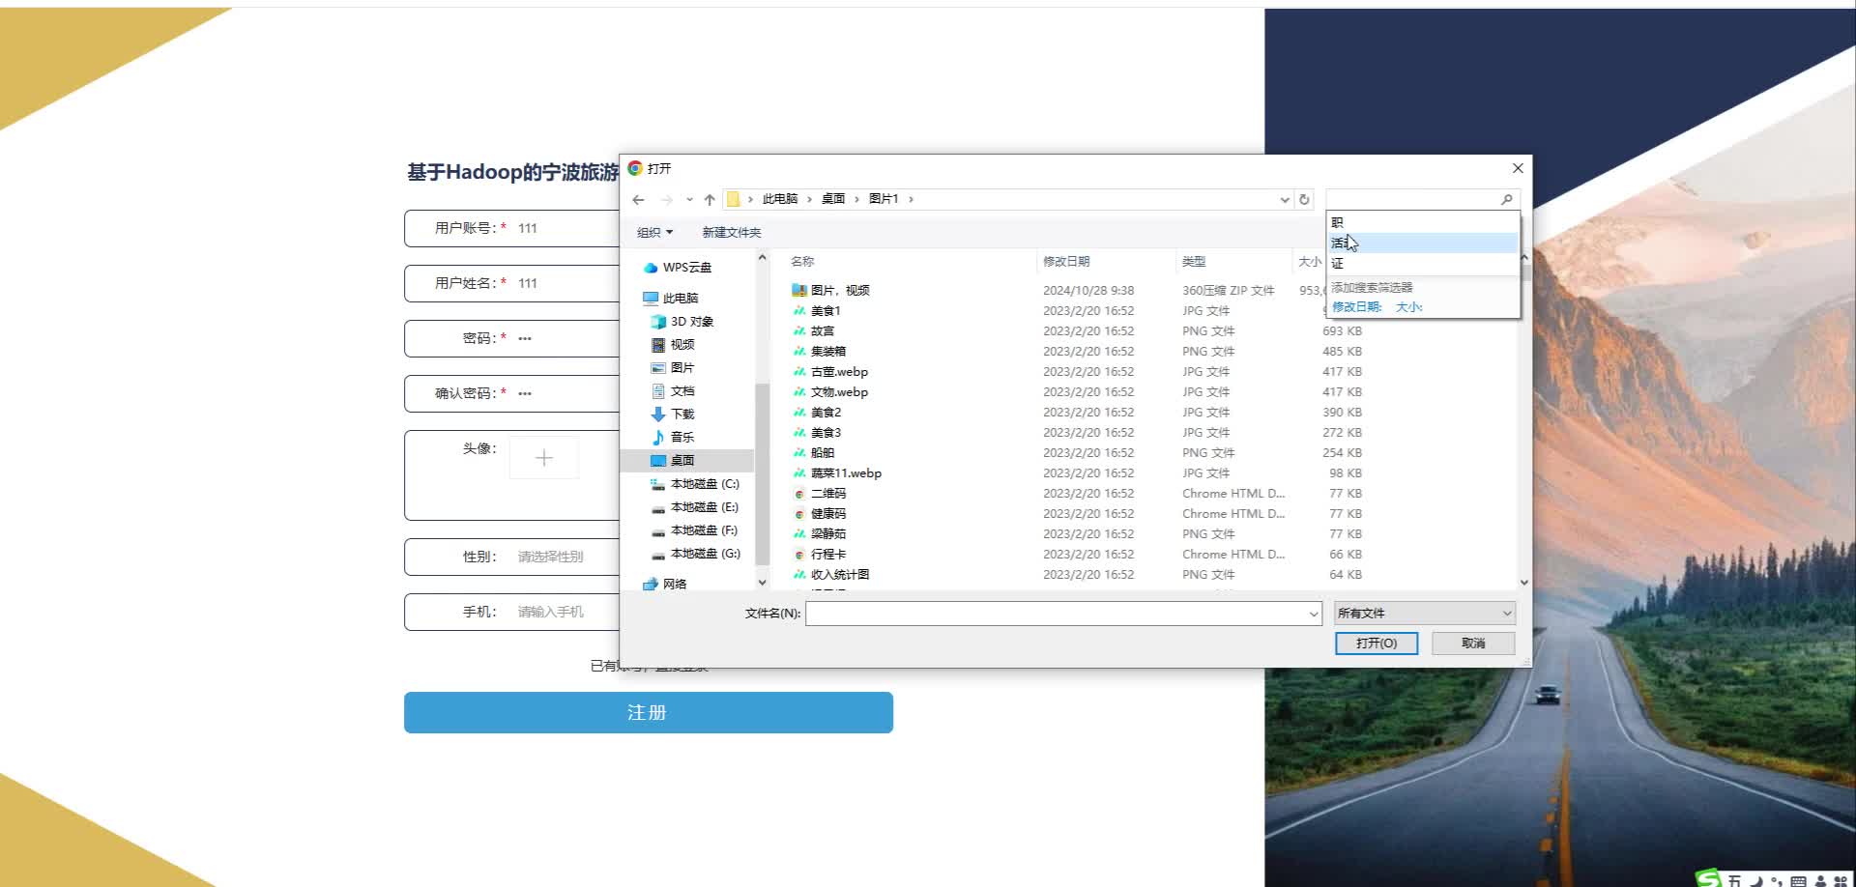Viewport: 1856px width, 887px height.
Task: Click the Sogou input method S icon
Action: (x=1709, y=877)
